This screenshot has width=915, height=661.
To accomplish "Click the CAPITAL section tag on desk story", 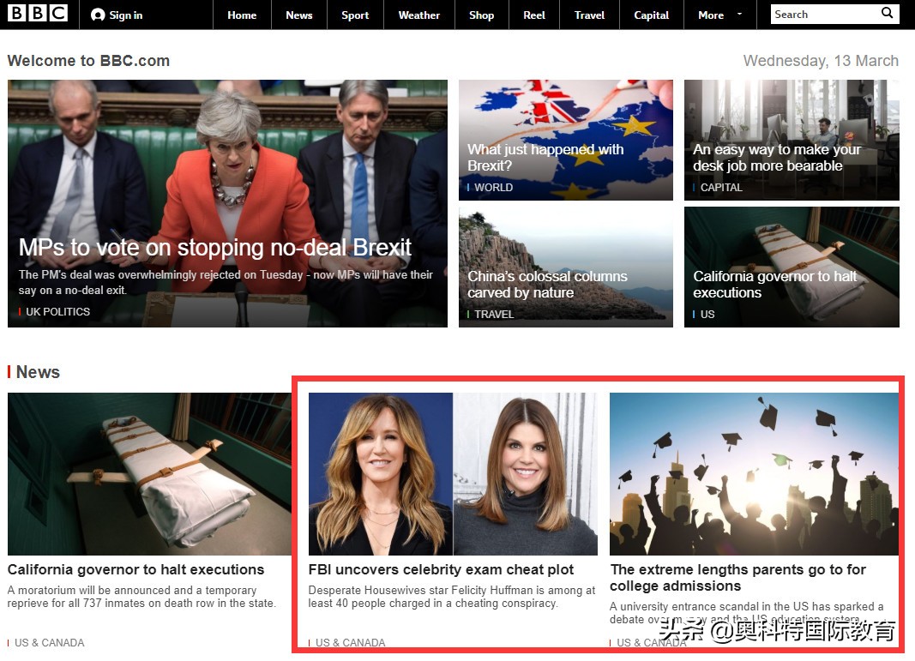I will pos(720,187).
